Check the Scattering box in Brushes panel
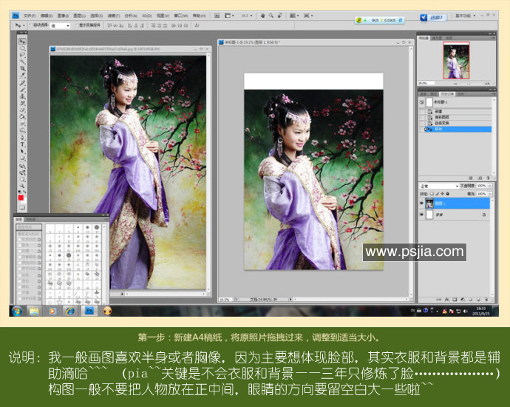Image resolution: width=510 pixels, height=407 pixels. click(19, 245)
